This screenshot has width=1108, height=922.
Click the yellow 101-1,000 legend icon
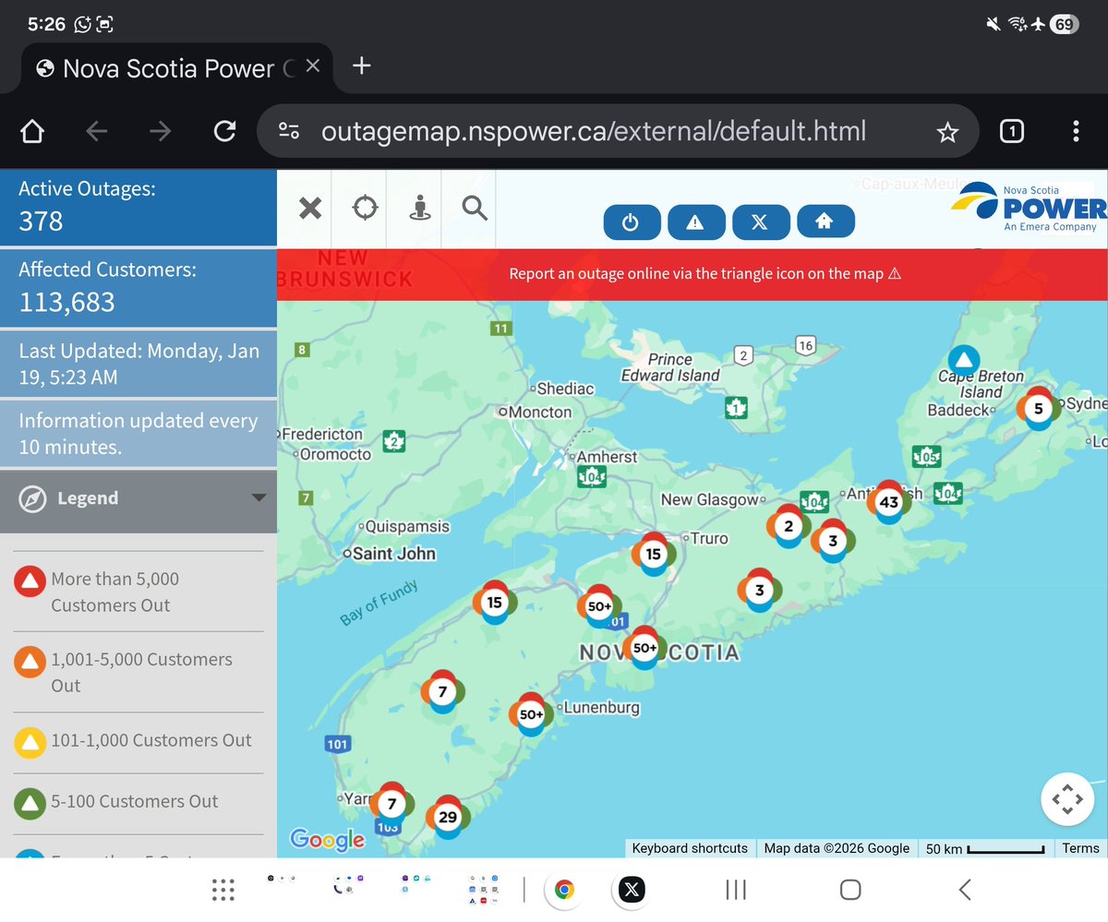point(30,741)
